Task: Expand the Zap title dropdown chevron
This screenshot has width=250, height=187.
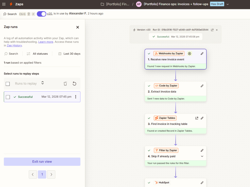Action: point(228,4)
